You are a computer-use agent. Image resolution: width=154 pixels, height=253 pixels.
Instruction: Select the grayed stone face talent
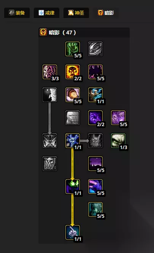coord(73,118)
